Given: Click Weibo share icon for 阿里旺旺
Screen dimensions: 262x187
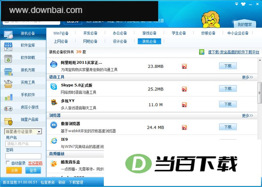Looking at the screenshot, I should pyautogui.click(x=184, y=66).
